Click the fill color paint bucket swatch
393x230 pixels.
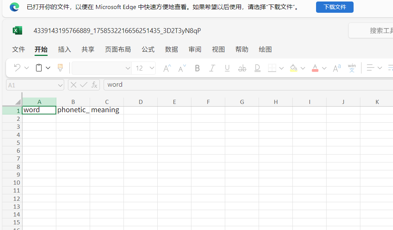point(294,68)
